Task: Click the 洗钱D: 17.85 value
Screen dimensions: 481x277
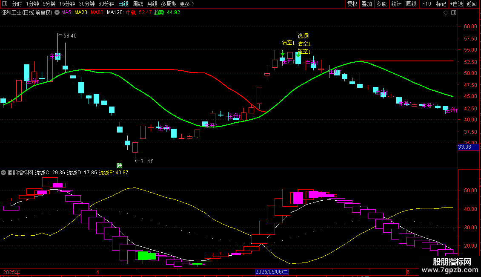Action: point(82,173)
